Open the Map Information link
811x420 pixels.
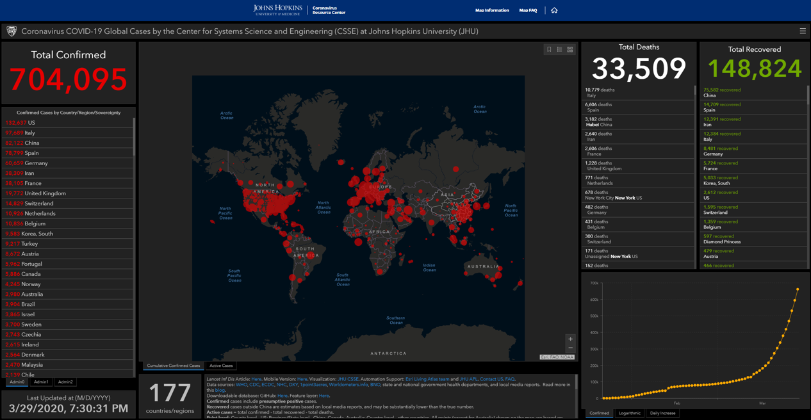[x=492, y=10]
